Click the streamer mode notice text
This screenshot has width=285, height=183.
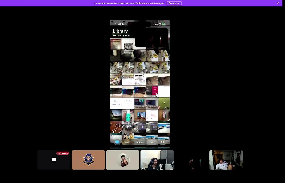(130, 3)
